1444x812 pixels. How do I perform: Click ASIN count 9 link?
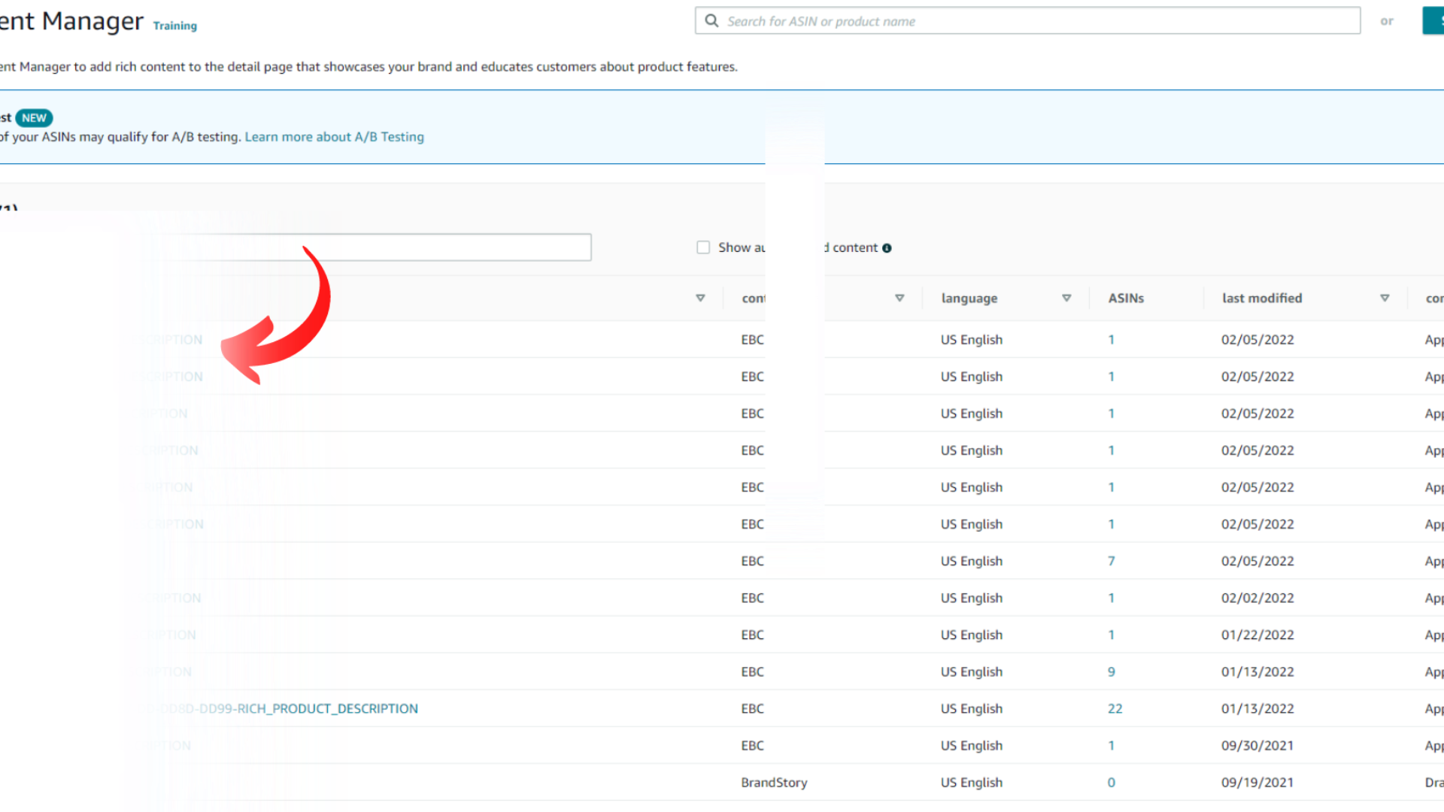tap(1111, 672)
